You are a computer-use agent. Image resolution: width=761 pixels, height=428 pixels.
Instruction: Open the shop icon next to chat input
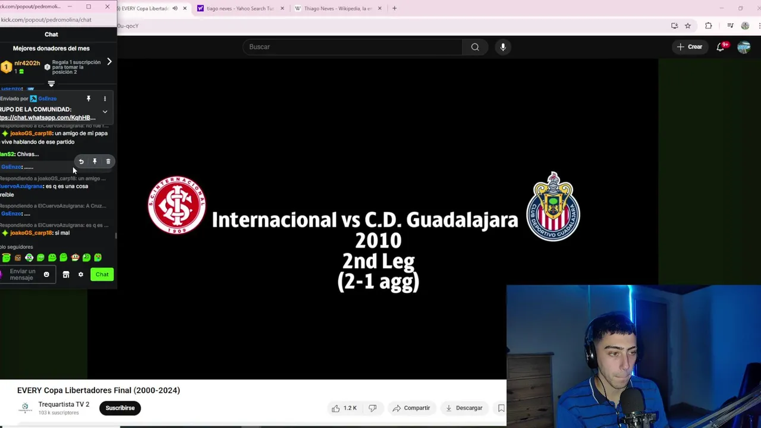click(x=66, y=275)
